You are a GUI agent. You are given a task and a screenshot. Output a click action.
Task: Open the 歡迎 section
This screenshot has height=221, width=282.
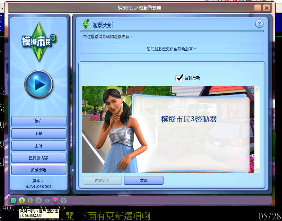tap(39, 121)
